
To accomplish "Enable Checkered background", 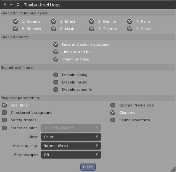I will click(4, 113).
